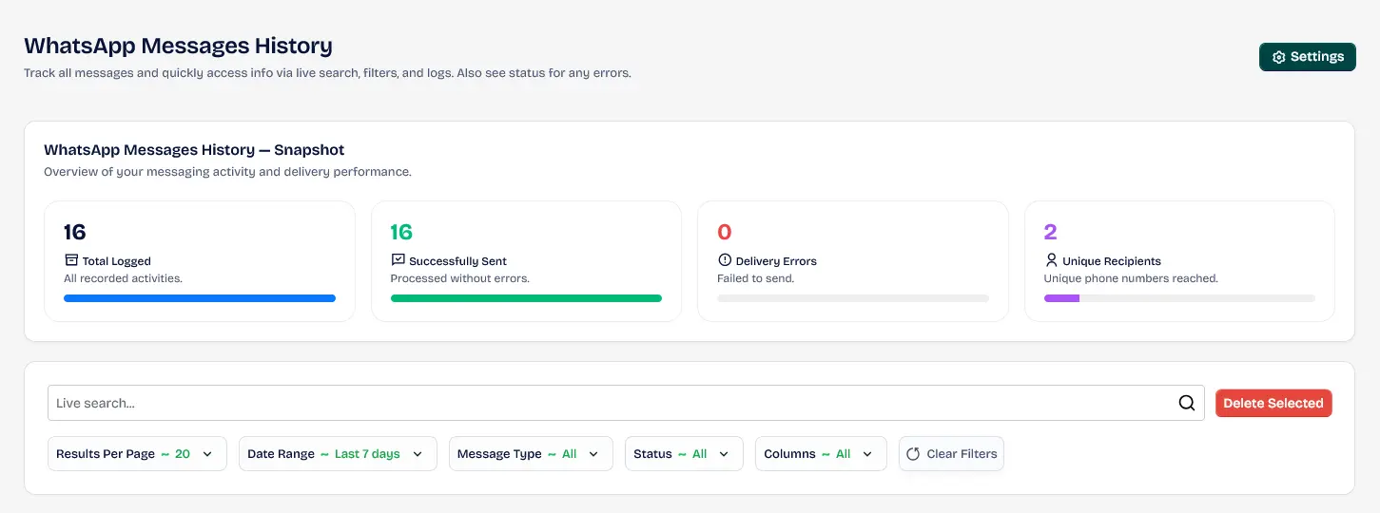Open Results Per Page dropdown
1380x513 pixels.
coord(137,454)
